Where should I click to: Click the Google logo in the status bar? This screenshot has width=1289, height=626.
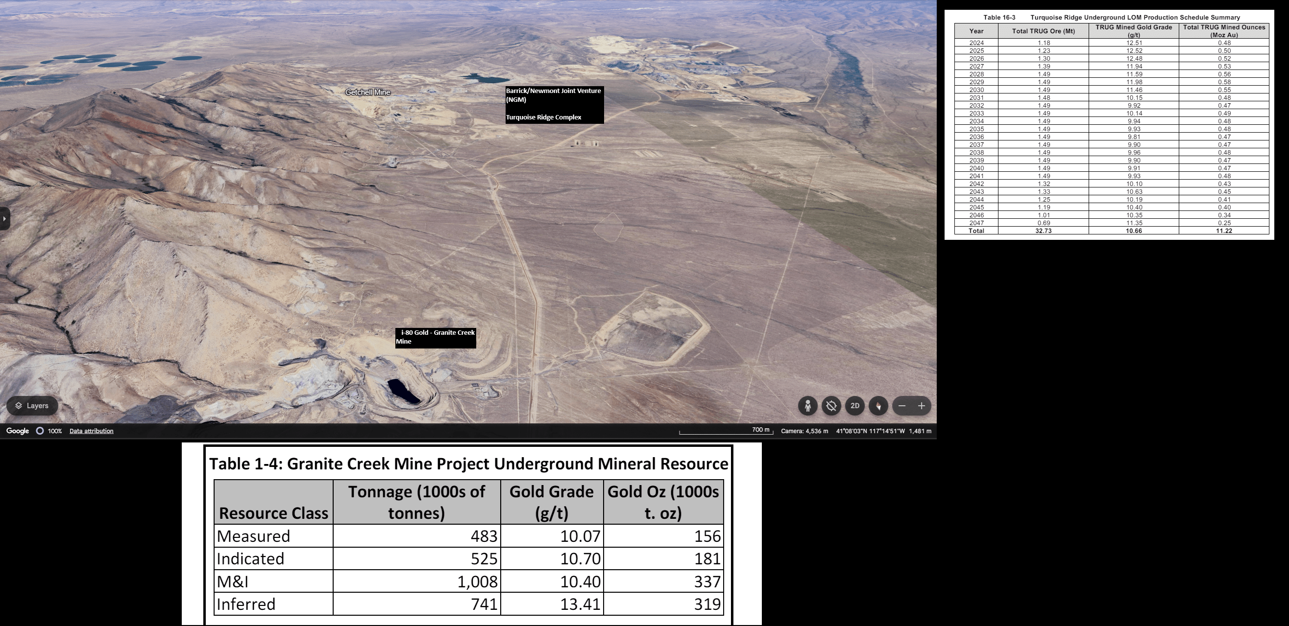coord(18,431)
